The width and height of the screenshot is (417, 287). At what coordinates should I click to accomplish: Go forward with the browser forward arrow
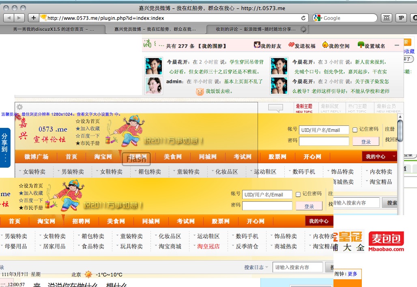[19, 18]
